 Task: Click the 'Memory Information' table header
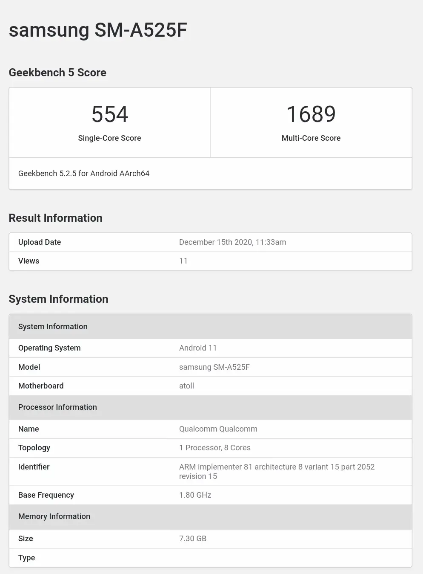point(211,516)
